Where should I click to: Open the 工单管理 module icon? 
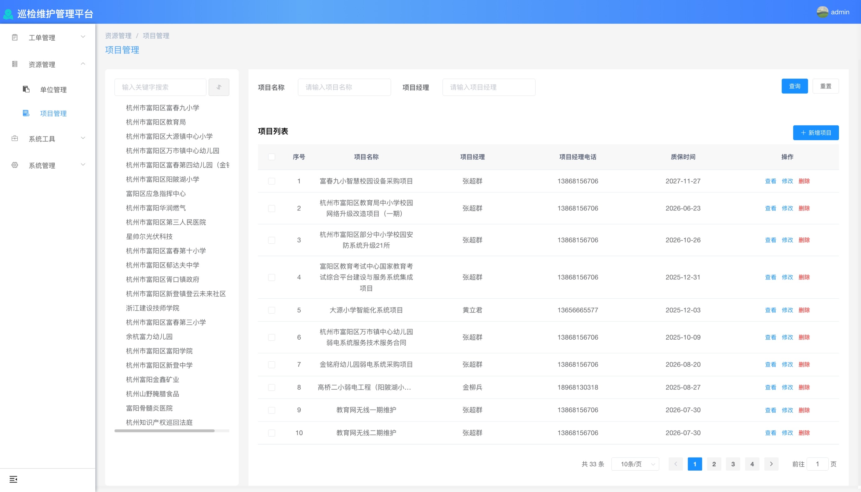coord(14,38)
